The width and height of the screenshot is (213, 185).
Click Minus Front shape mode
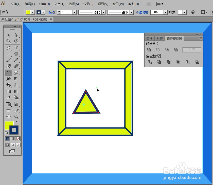point(158,50)
